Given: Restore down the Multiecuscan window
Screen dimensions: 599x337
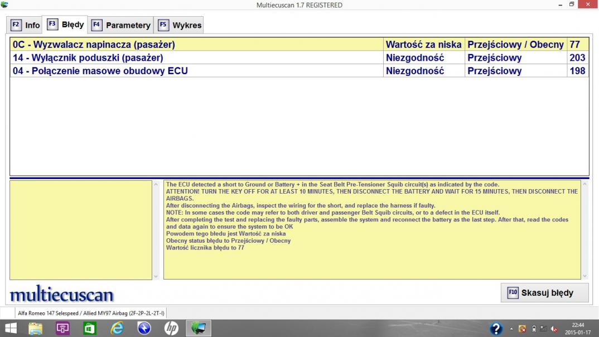Looking at the screenshot, I should [x=572, y=4].
